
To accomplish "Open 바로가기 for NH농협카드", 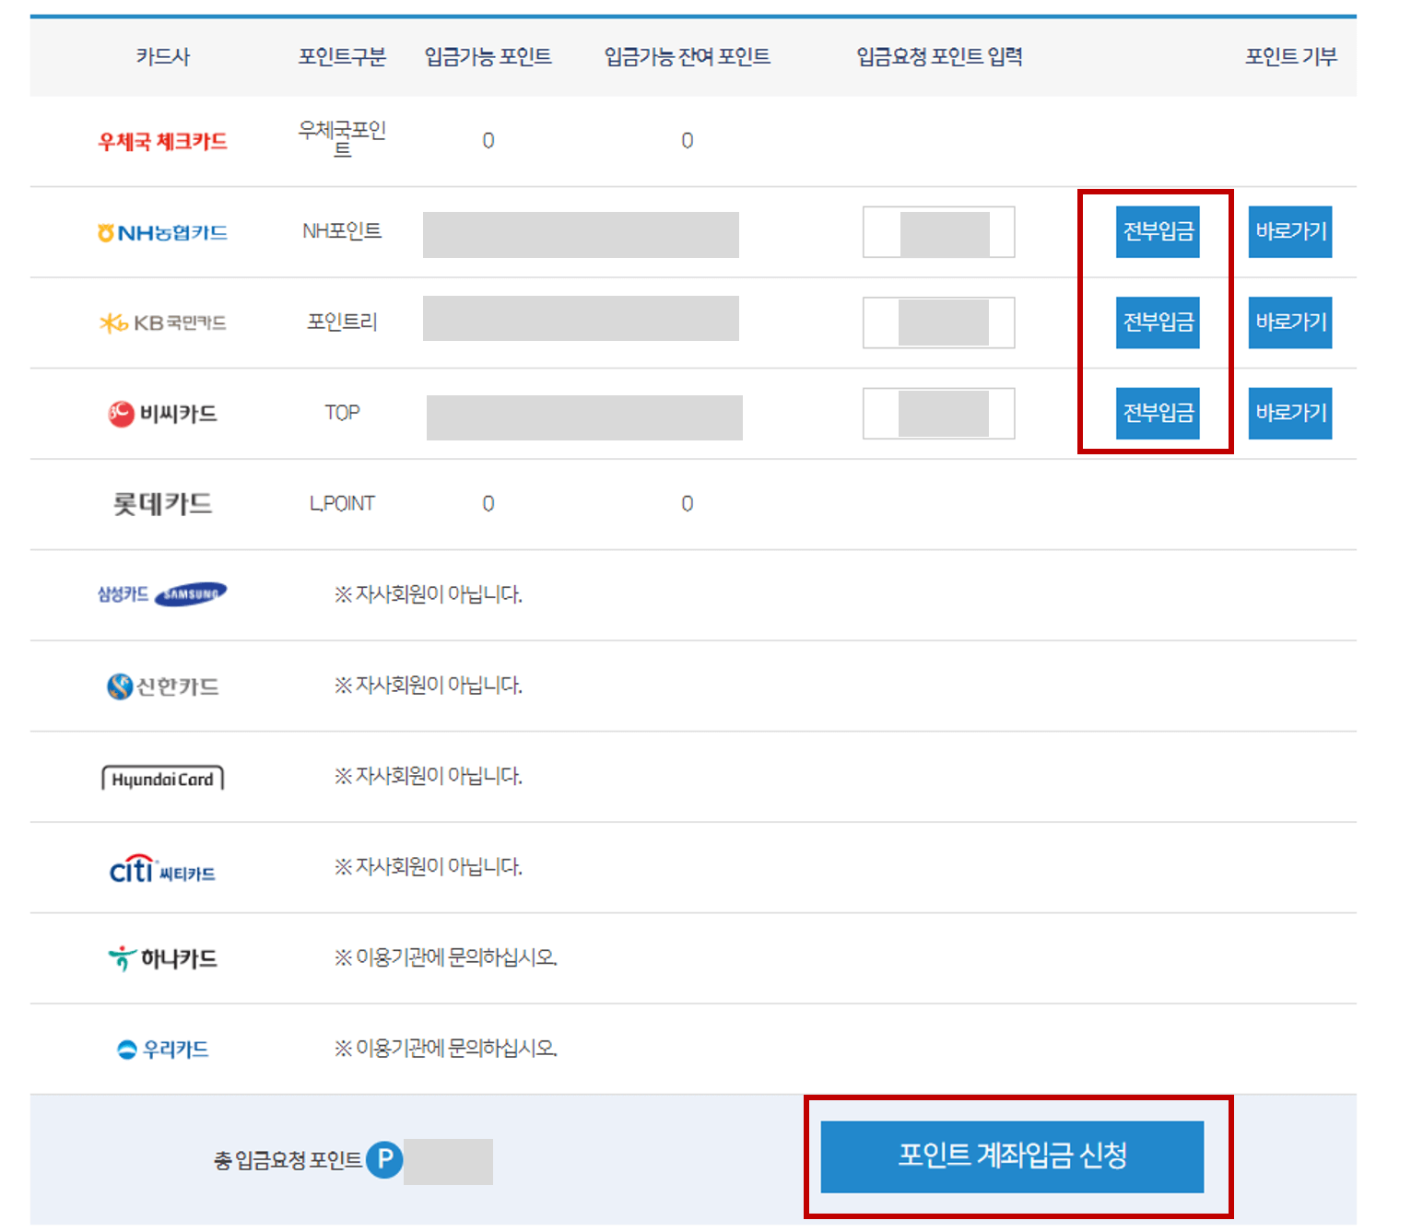I will (1289, 231).
